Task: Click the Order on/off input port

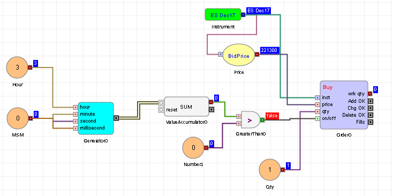Action: tap(318, 118)
